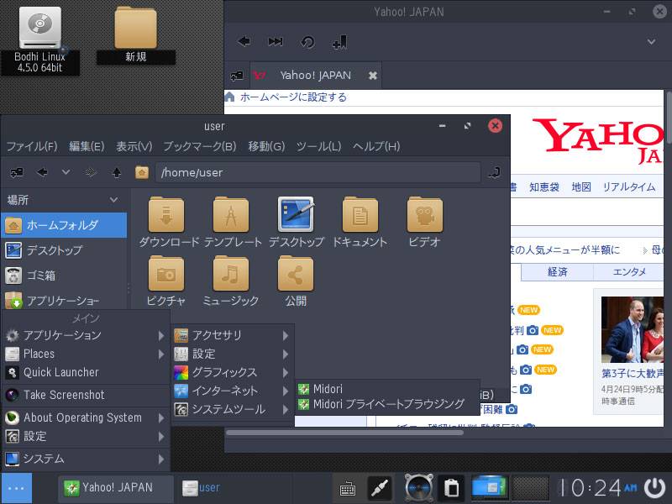Open the royal family news thumbnail
Screen dimensions: 672x504
(633, 329)
